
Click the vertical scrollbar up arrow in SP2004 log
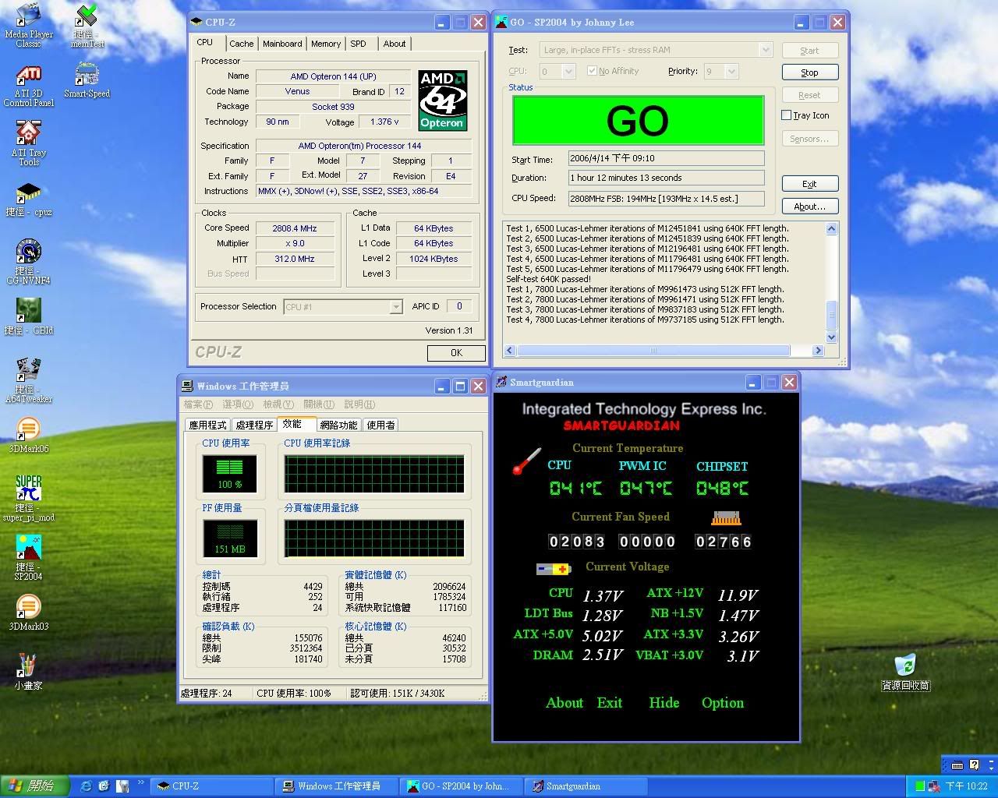tap(831, 228)
